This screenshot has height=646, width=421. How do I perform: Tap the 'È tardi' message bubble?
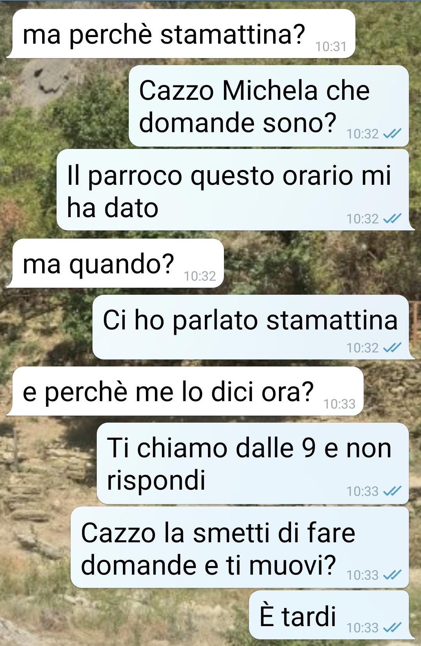330,615
